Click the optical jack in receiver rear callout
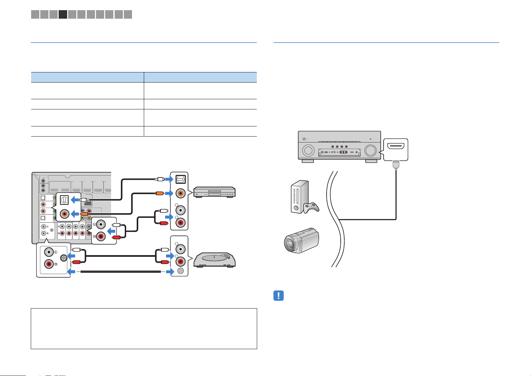 pos(65,199)
